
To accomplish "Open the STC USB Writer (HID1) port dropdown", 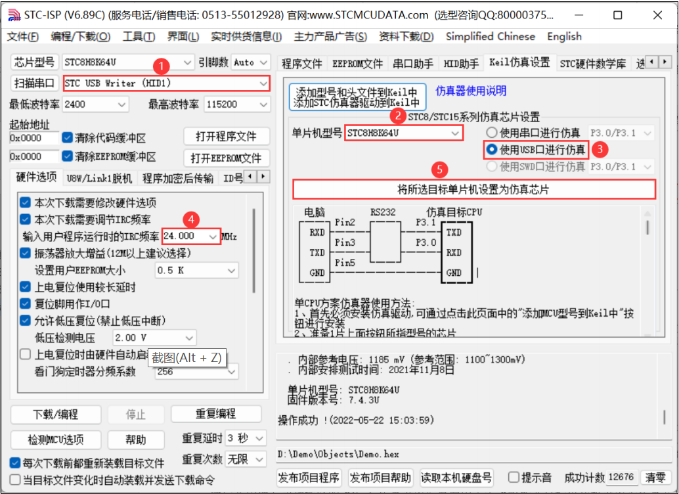I will click(x=263, y=83).
